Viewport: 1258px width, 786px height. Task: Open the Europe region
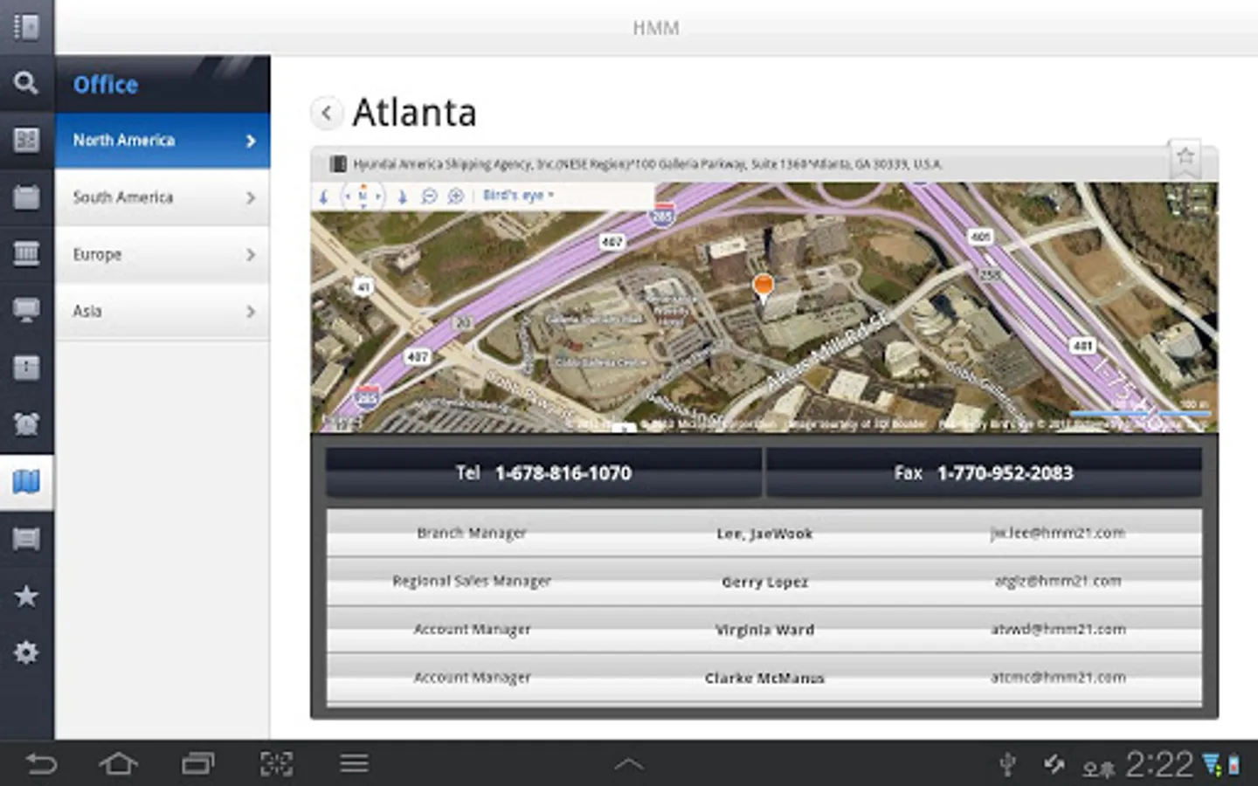[x=162, y=254]
